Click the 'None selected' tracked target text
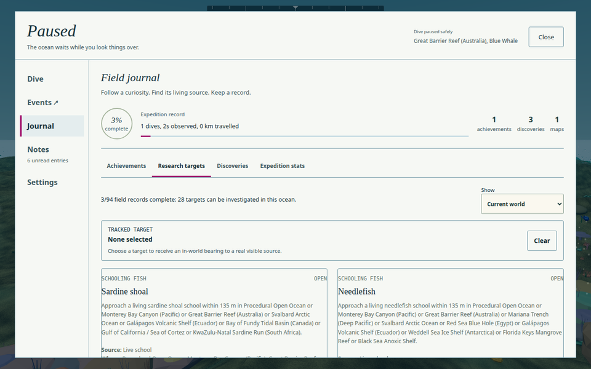Screen dimensions: 591x369 point(130,239)
